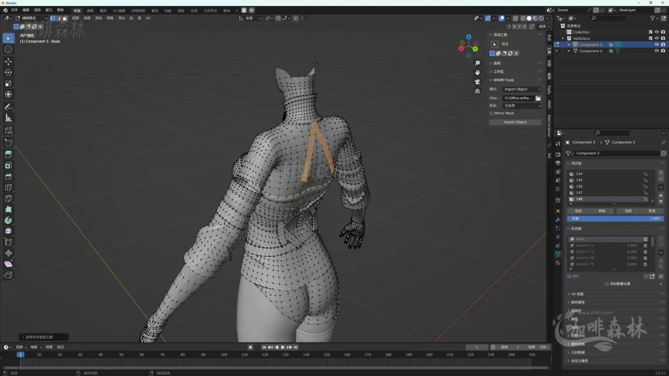Image resolution: width=669 pixels, height=376 pixels.
Task: Browse folder icon for Object path
Action: (x=538, y=98)
